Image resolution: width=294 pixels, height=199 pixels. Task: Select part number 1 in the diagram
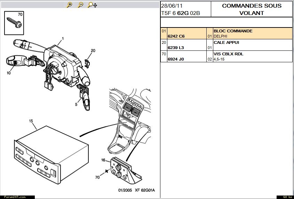(x=63, y=38)
